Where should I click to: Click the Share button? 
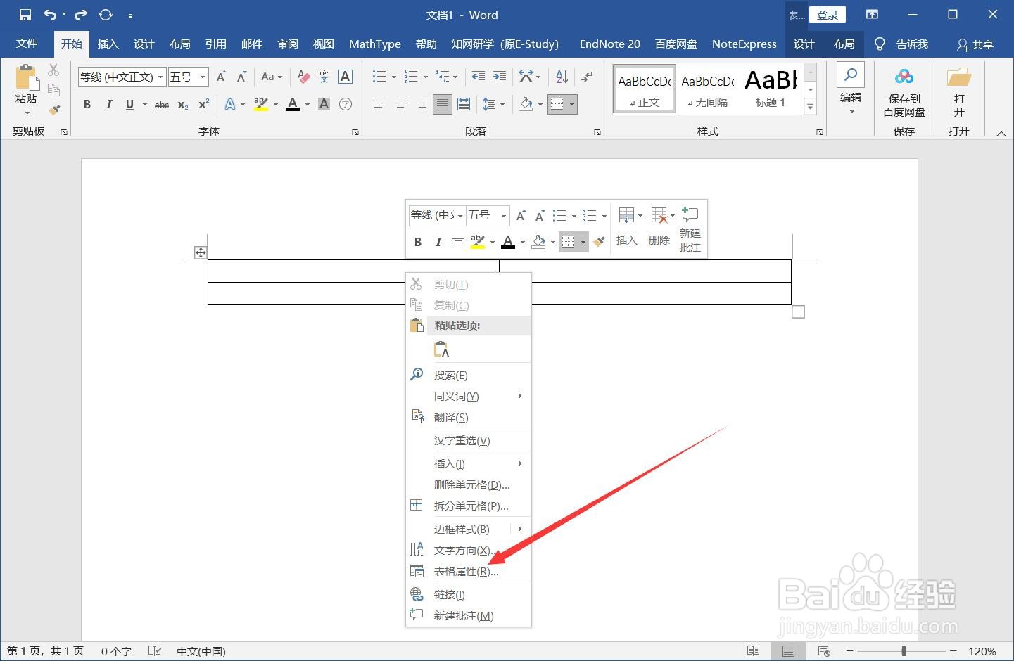tap(975, 44)
